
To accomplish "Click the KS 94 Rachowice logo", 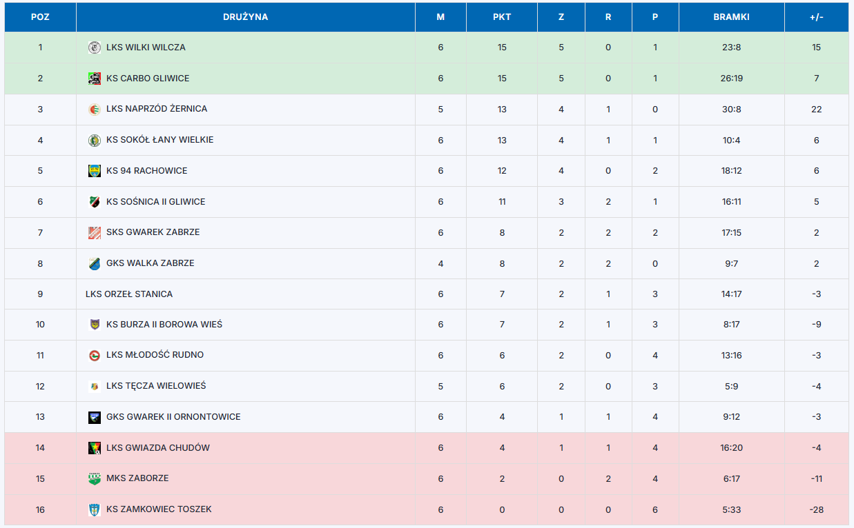I will point(95,171).
